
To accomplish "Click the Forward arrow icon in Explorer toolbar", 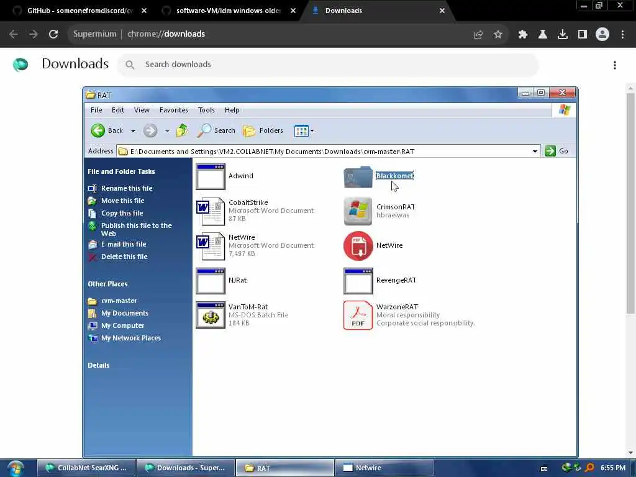I will coord(150,130).
